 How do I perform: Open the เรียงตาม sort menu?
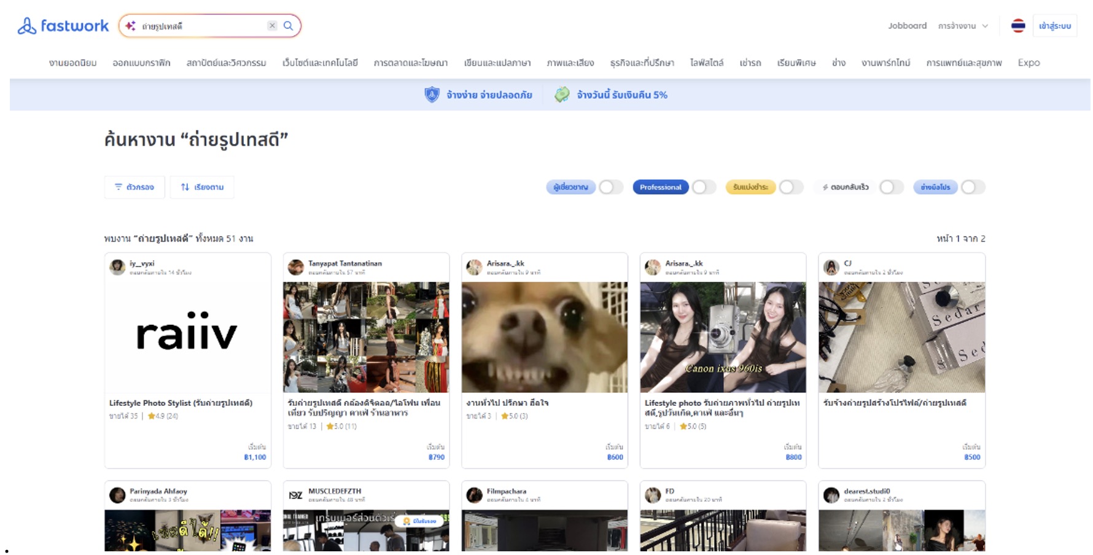point(202,187)
